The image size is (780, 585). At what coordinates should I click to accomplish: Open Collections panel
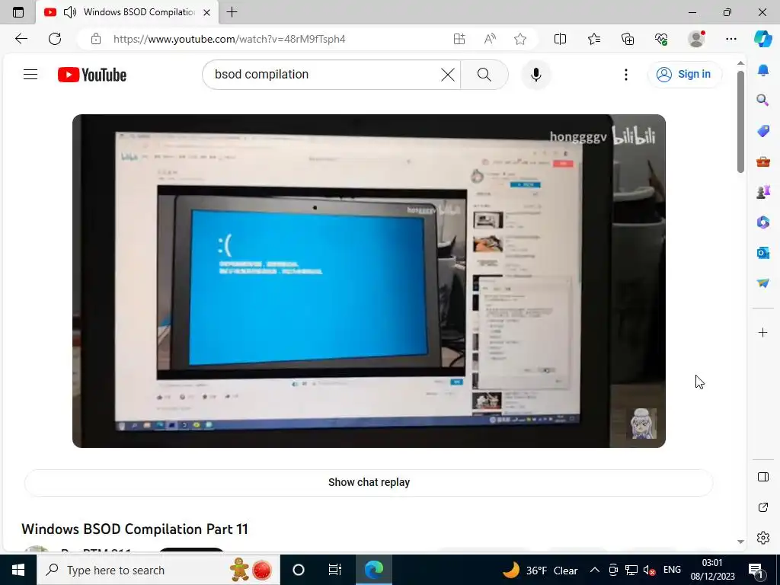(628, 39)
